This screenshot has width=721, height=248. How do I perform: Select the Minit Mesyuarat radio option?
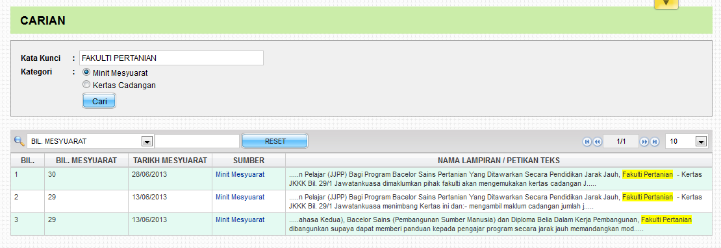[x=86, y=73]
